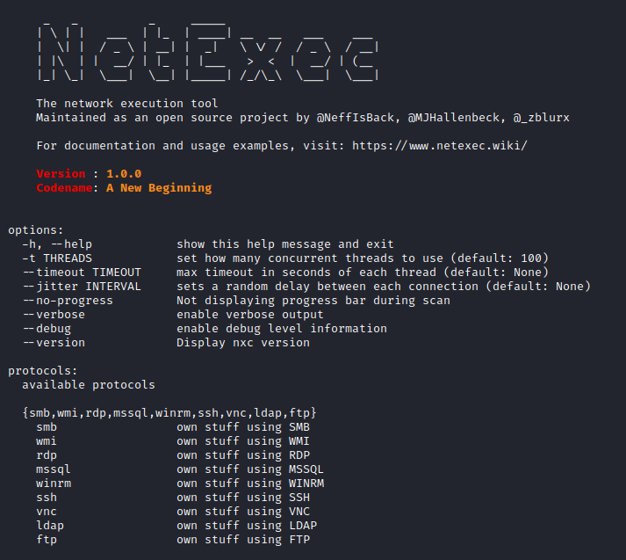Click the --verbose option
This screenshot has width=626, height=560.
pyautogui.click(x=54, y=315)
